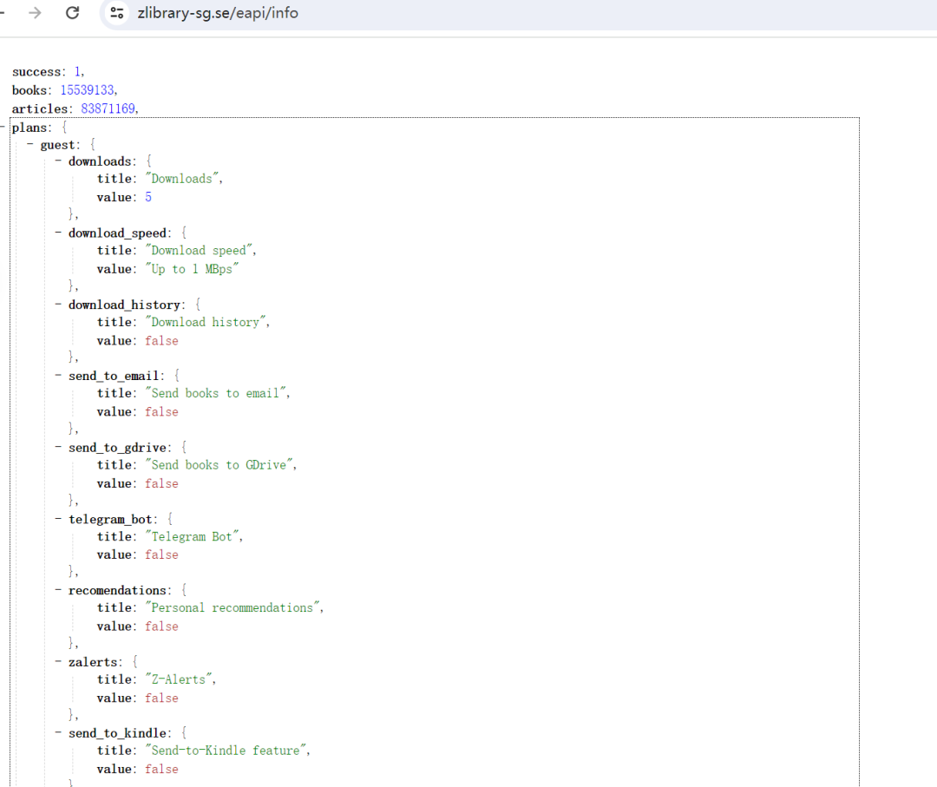
Task: Click false value under telegram_bot
Action: tap(161, 554)
